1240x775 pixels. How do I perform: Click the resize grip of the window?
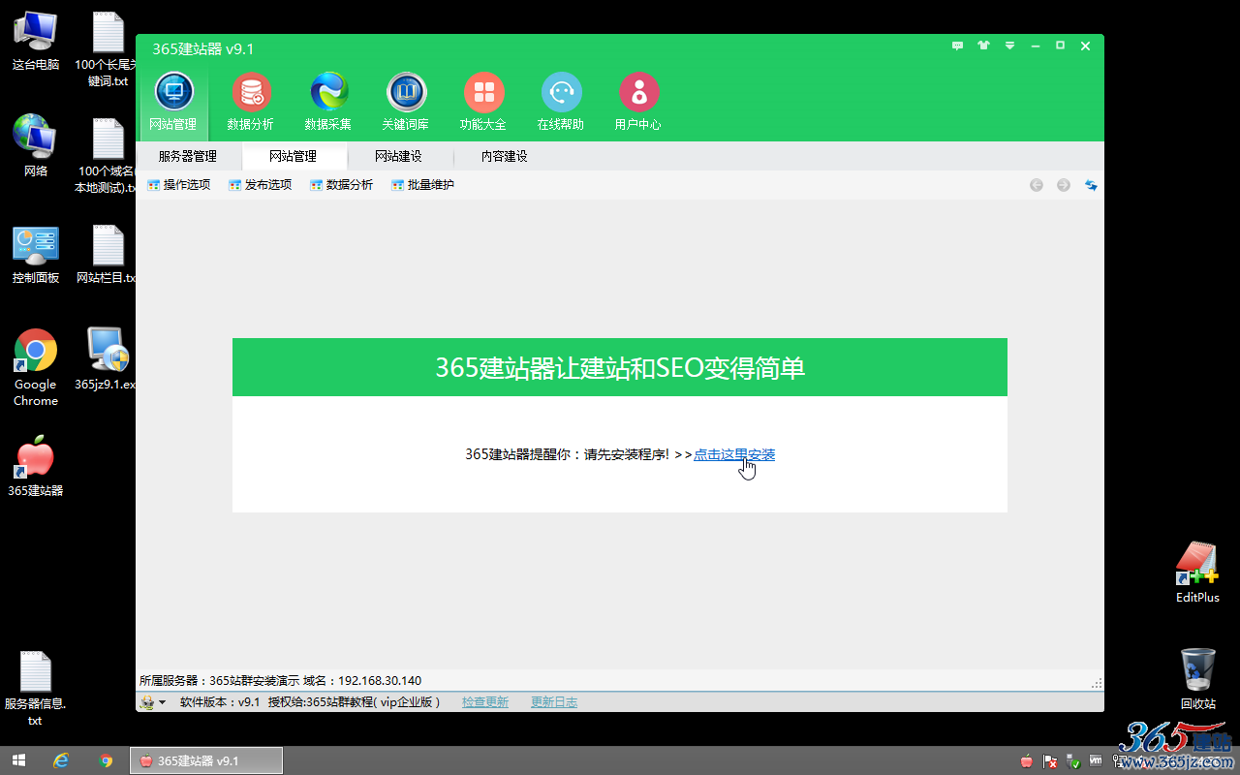[x=1097, y=683]
